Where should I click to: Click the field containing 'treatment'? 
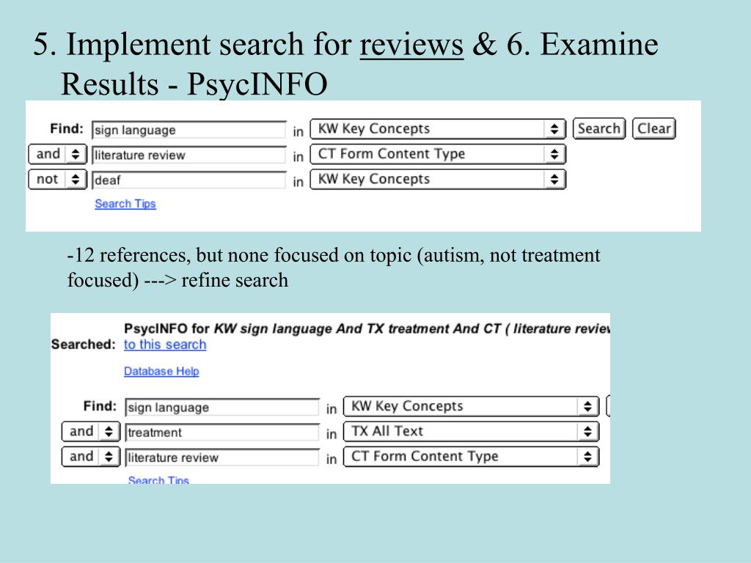point(221,432)
